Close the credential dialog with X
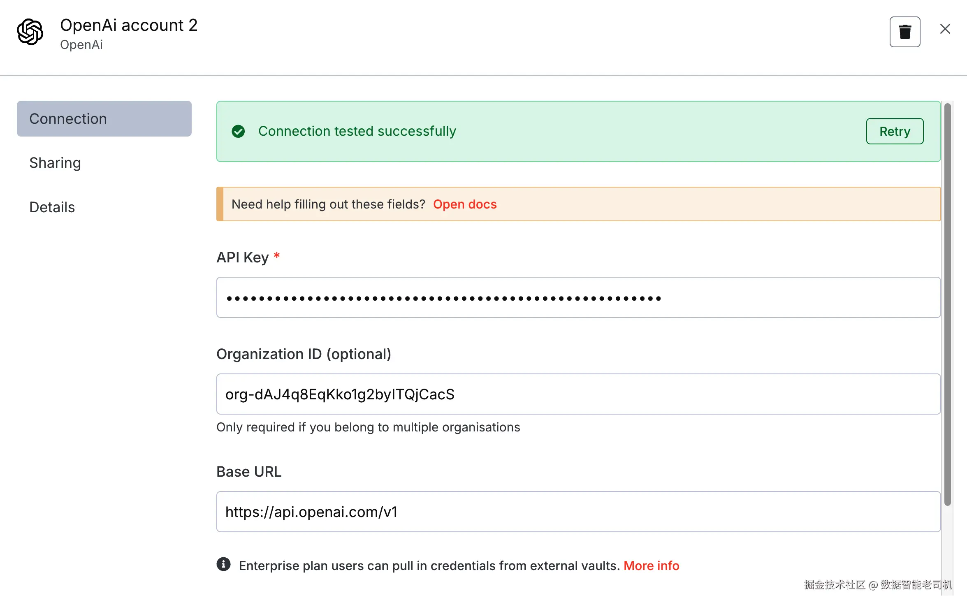 (945, 29)
